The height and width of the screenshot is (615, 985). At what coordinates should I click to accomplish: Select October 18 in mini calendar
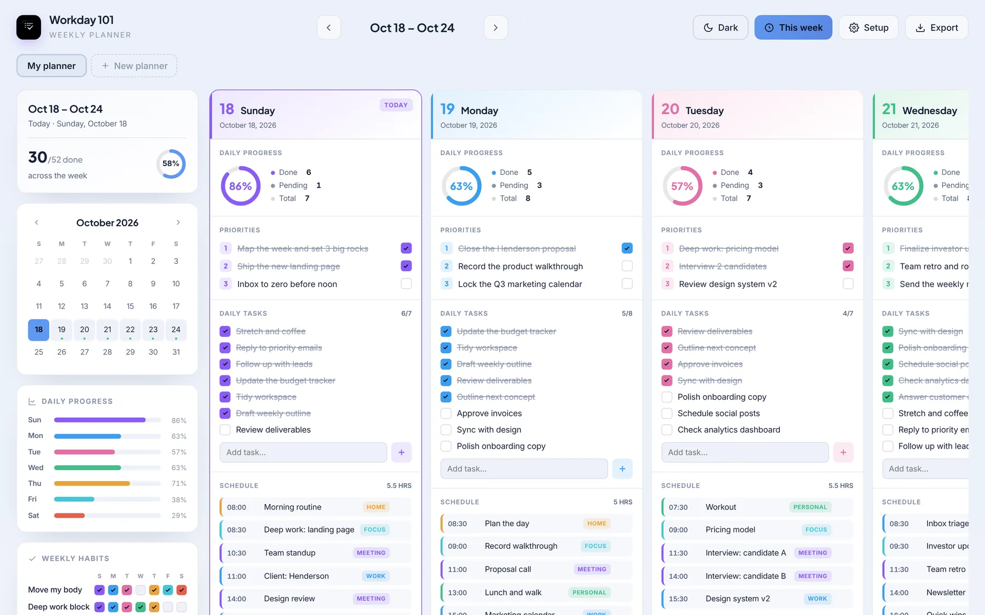tap(39, 330)
